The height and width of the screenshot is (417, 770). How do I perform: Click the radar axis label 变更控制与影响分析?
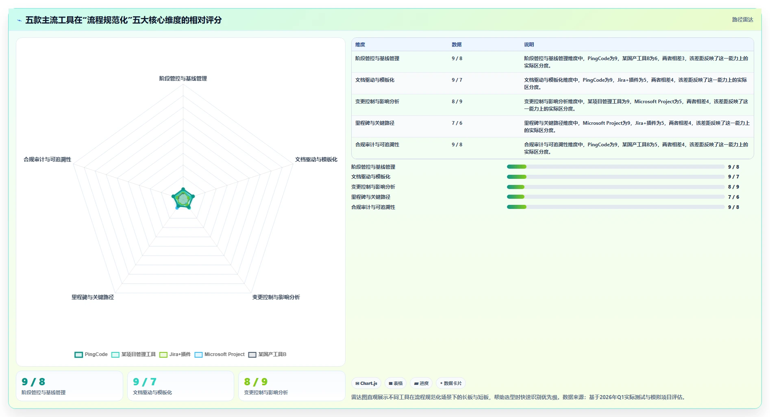[276, 297]
